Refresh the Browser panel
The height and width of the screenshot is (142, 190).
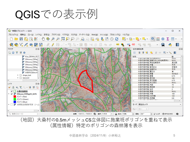pyautogui.click(x=13, y=53)
